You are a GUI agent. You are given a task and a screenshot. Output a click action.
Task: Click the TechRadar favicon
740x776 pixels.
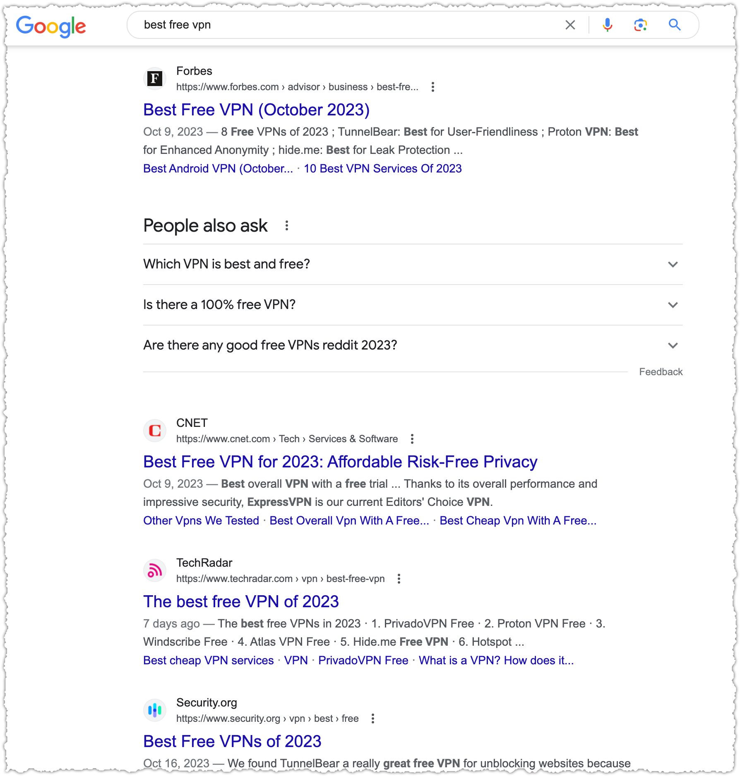[x=155, y=570]
